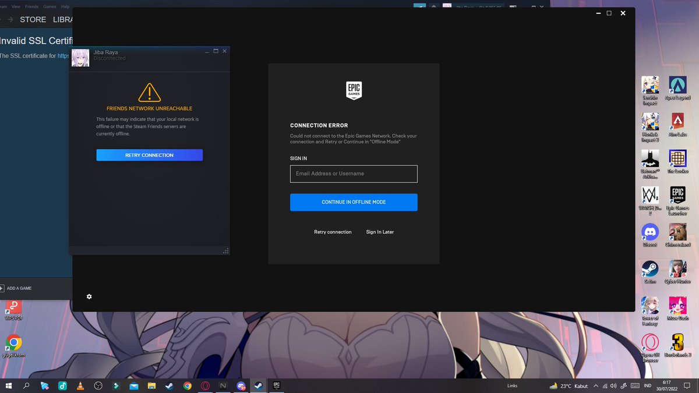Open Discord desktop shortcut
Screen dimensions: 699x393
click(650, 235)
